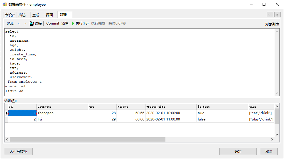The height and width of the screenshot is (159, 284).
Task: Click inside the SQL editor text area
Action: click(x=139, y=62)
